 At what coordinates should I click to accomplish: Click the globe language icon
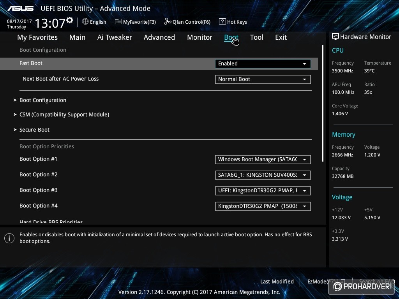[85, 22]
